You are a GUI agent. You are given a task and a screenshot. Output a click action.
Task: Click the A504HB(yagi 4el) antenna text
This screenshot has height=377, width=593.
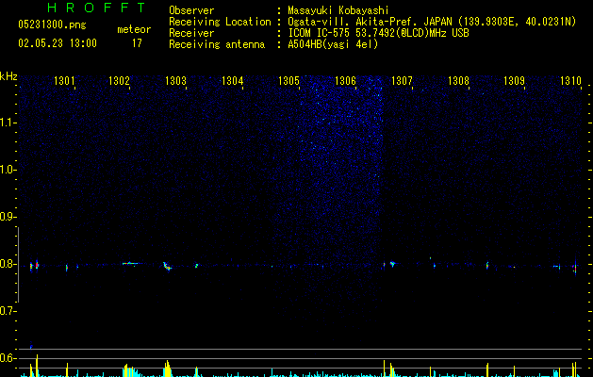333,44
